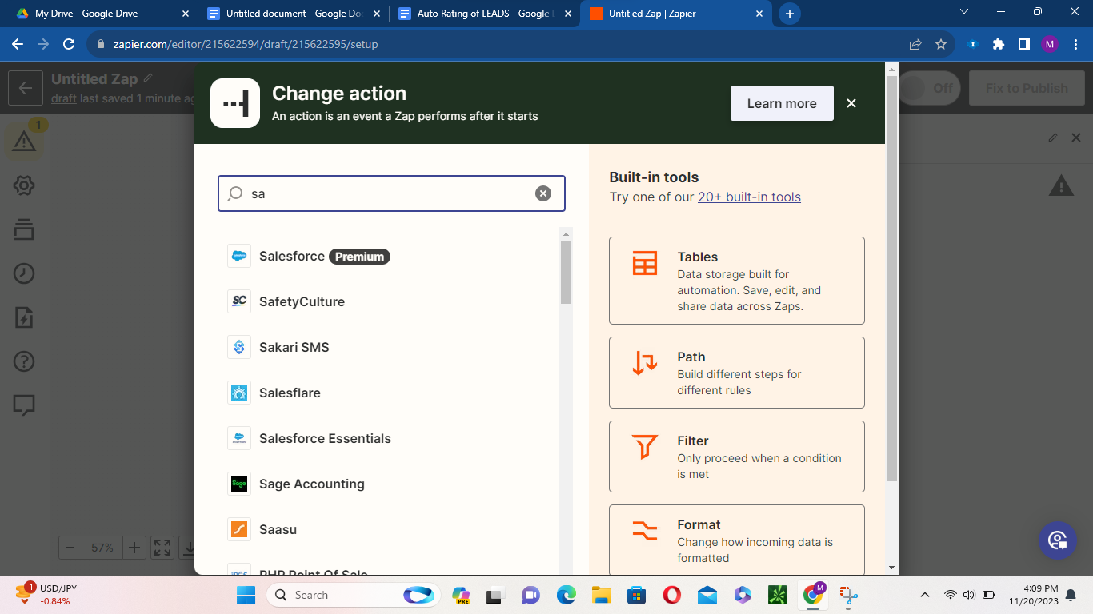Rename the Untitled Zap title
Screen dimensions: 1093x614
point(94,79)
